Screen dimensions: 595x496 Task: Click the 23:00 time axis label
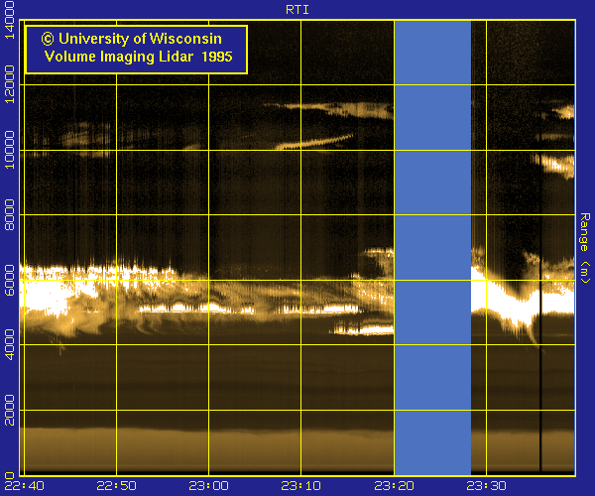[208, 486]
